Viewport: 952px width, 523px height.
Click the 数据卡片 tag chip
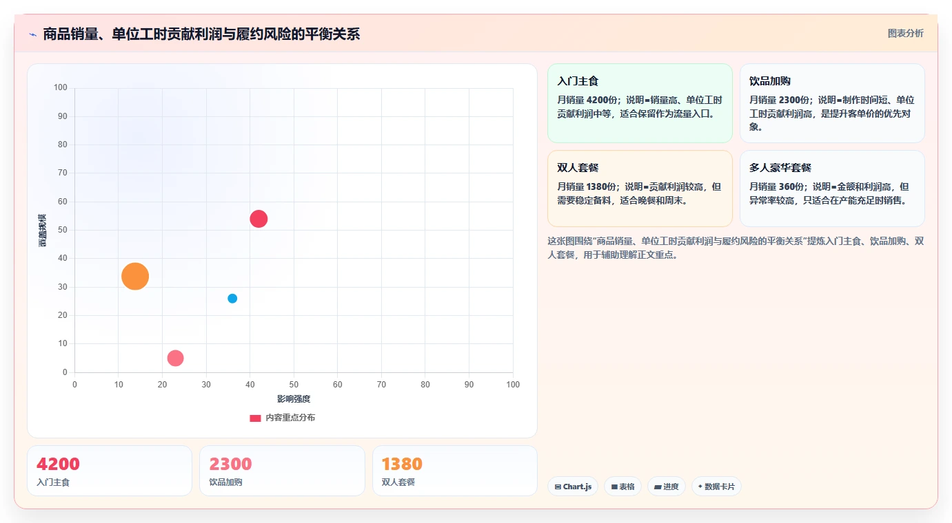[716, 487]
